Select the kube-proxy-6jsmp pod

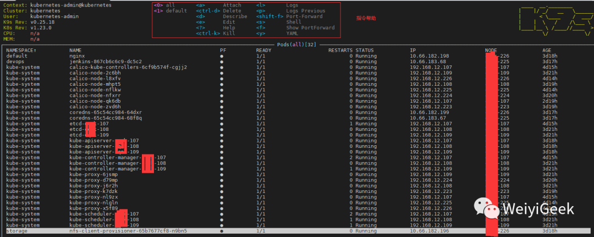(x=94, y=174)
